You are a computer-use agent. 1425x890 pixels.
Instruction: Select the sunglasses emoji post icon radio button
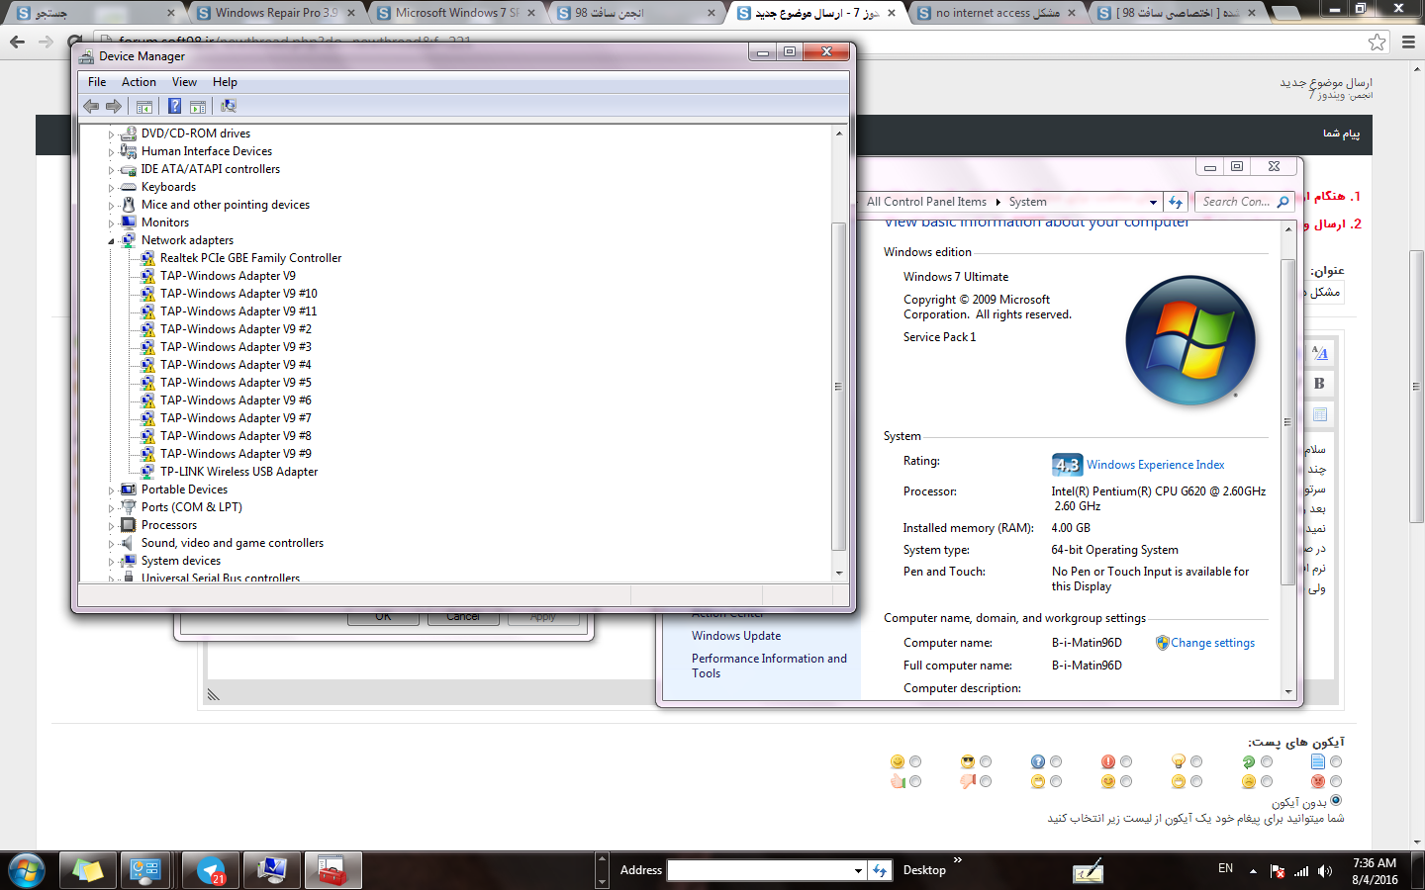[986, 761]
